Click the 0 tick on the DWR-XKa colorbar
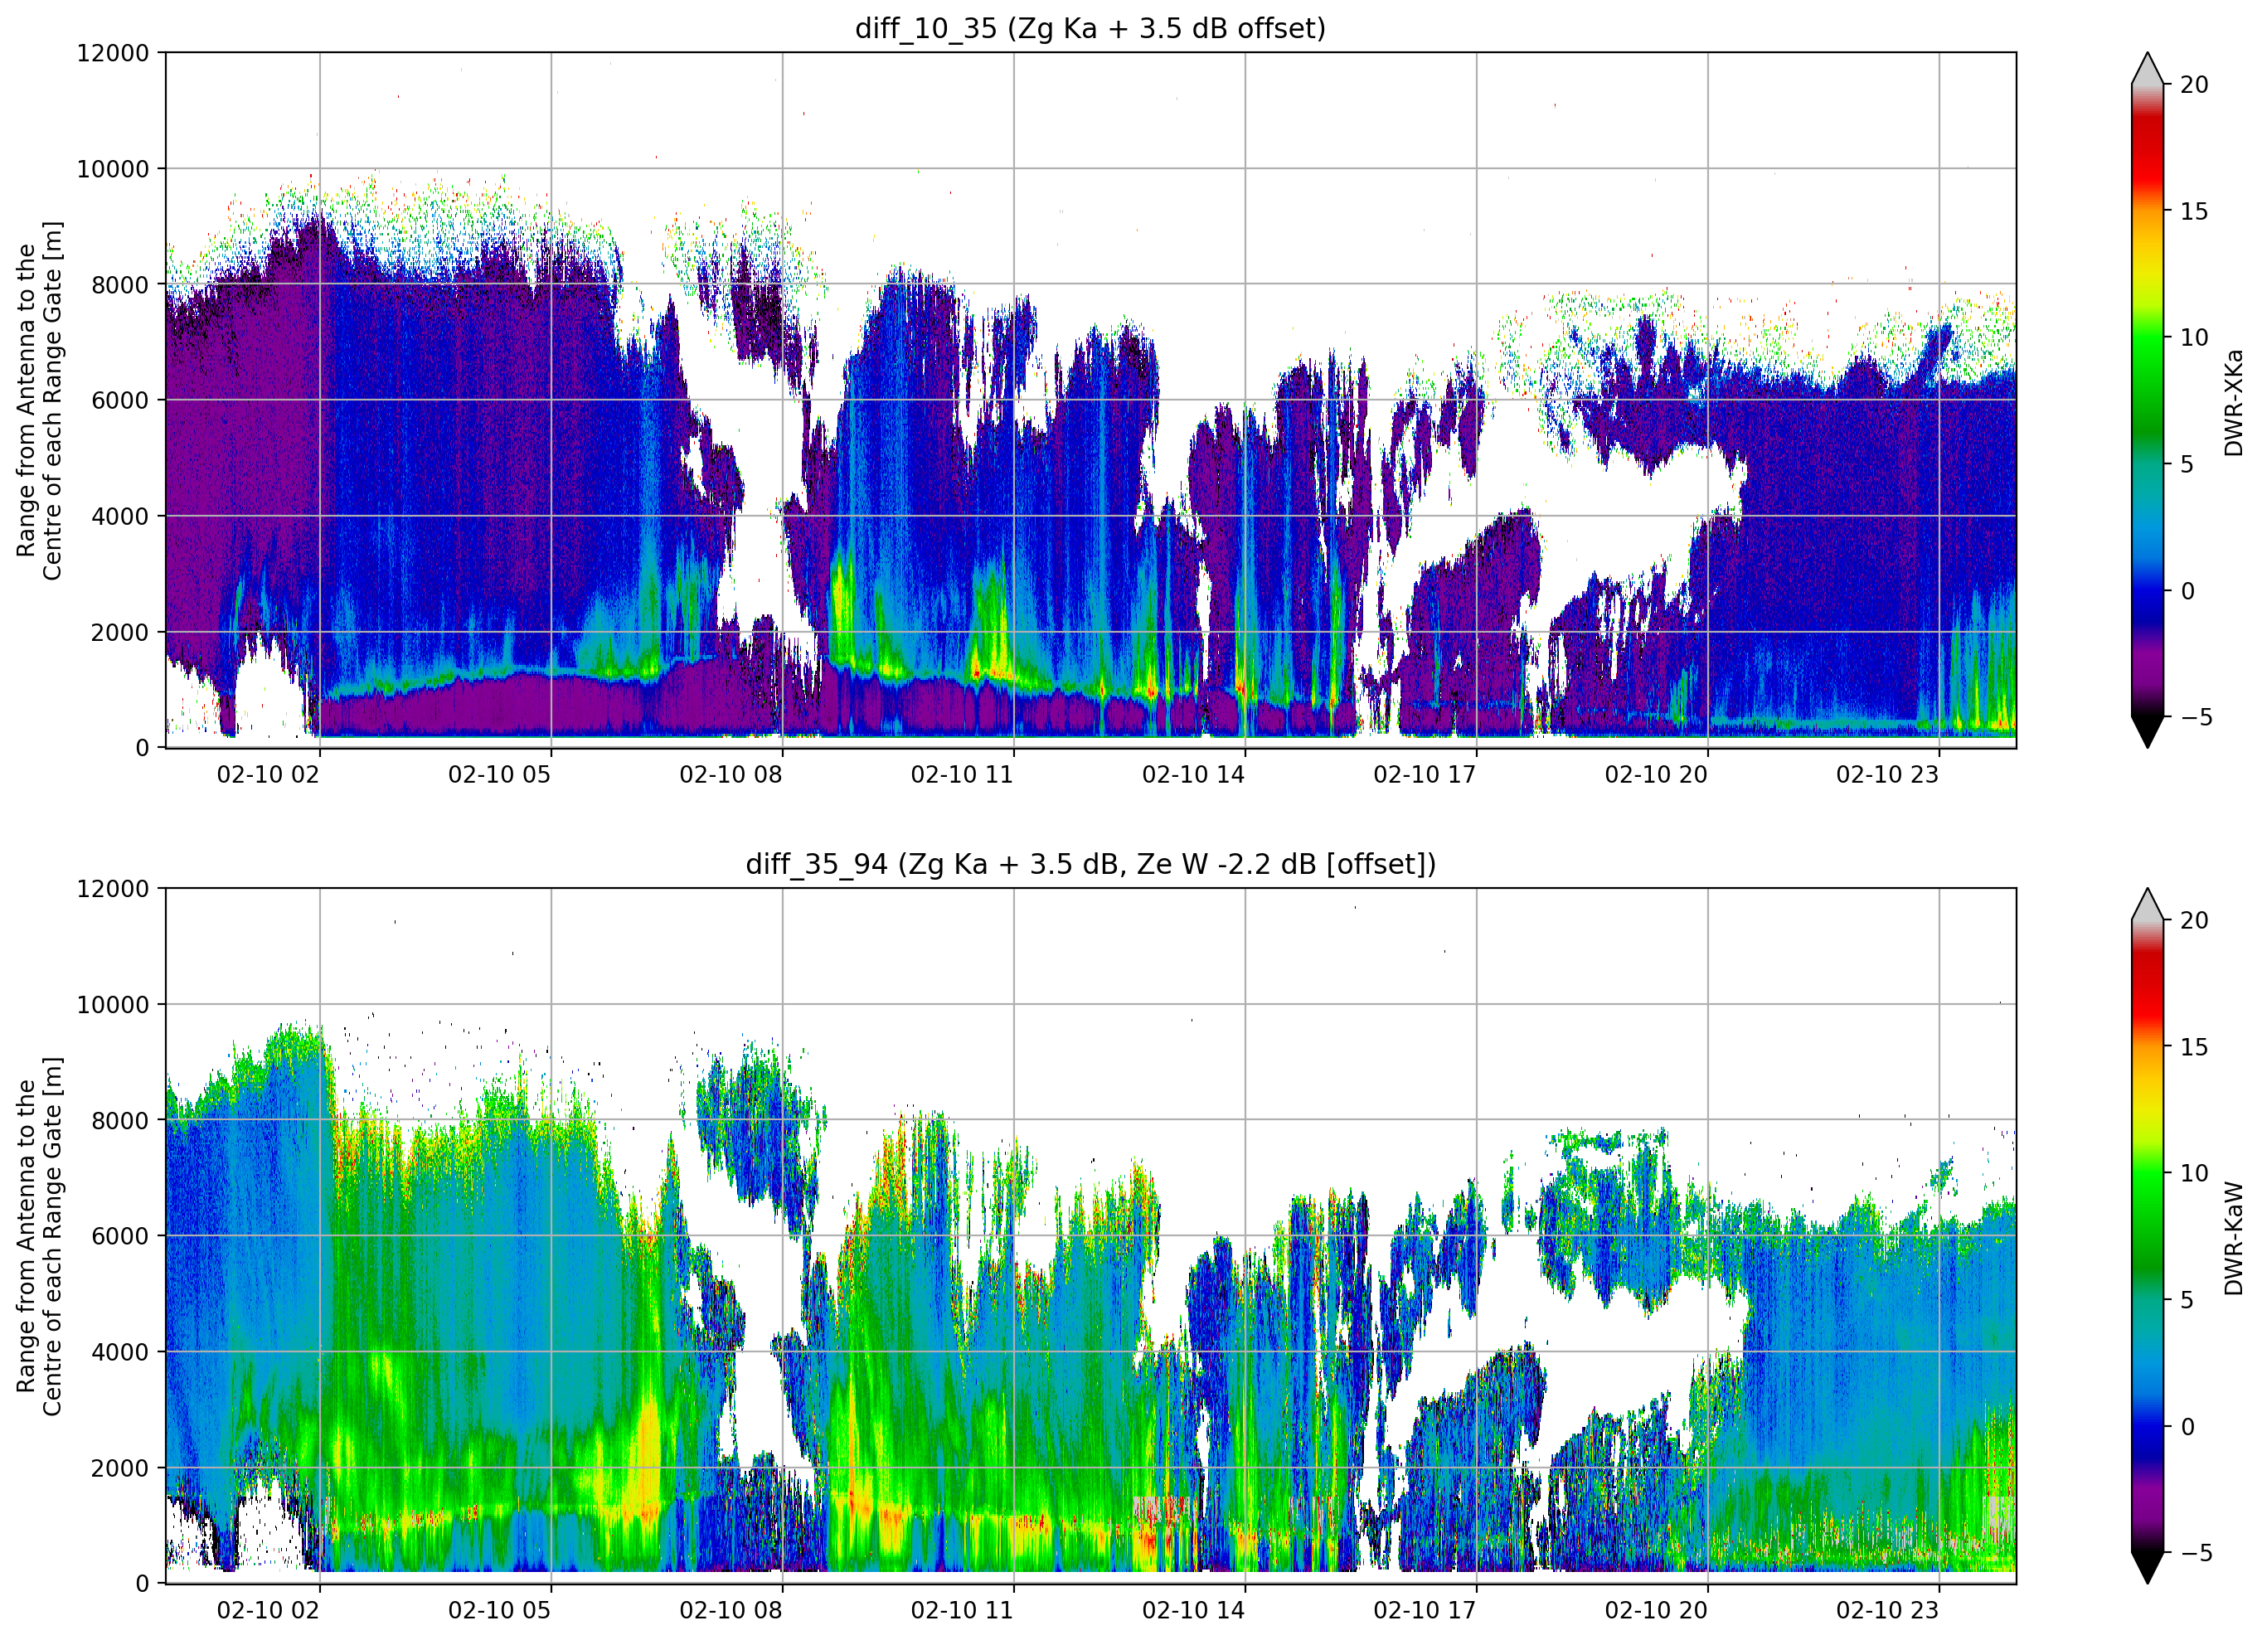The height and width of the screenshot is (1640, 2262). coord(2187,590)
